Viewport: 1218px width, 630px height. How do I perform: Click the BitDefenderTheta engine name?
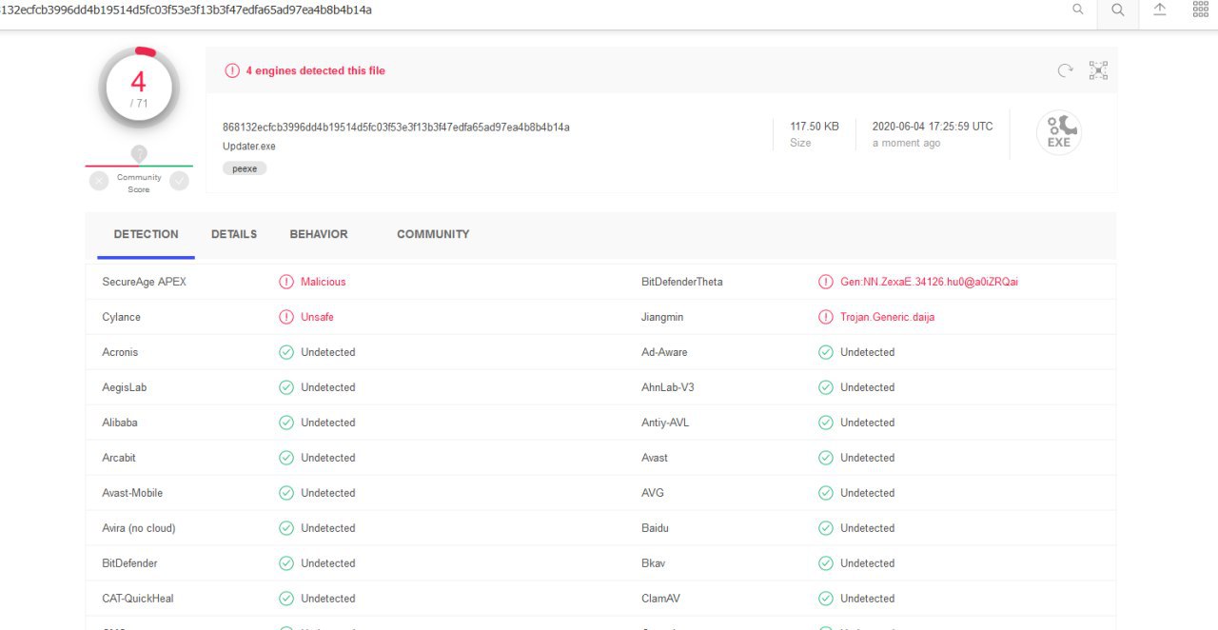(682, 282)
